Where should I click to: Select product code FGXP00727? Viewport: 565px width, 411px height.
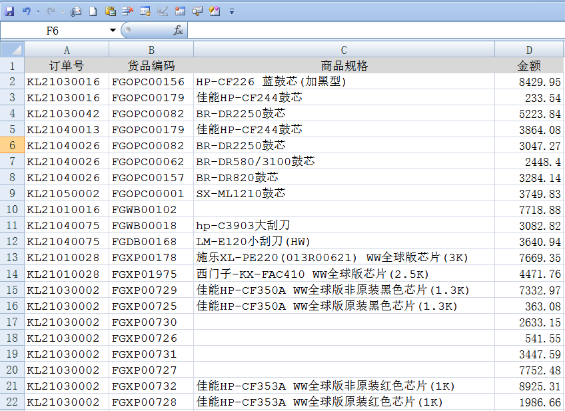click(x=151, y=370)
